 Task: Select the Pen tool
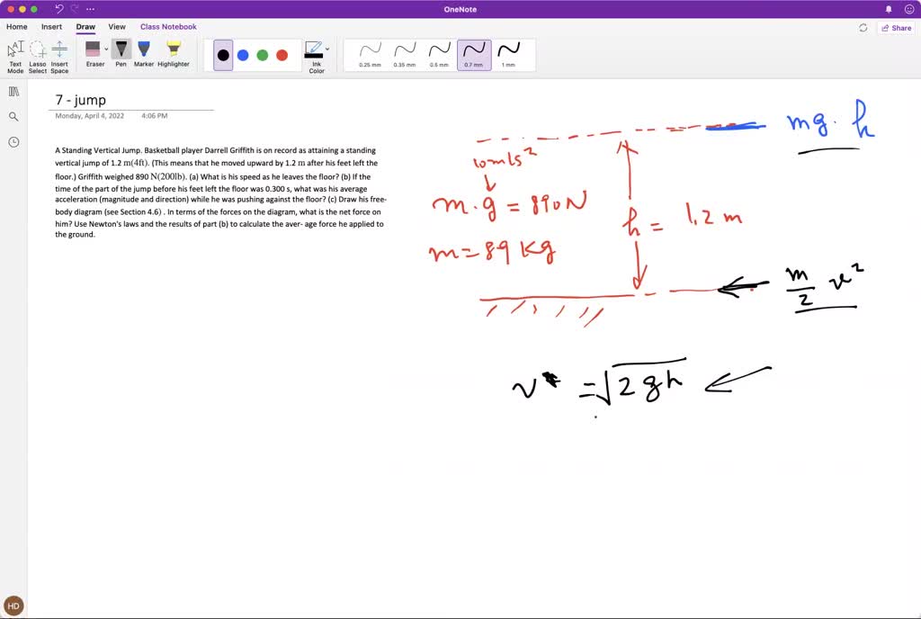click(121, 54)
